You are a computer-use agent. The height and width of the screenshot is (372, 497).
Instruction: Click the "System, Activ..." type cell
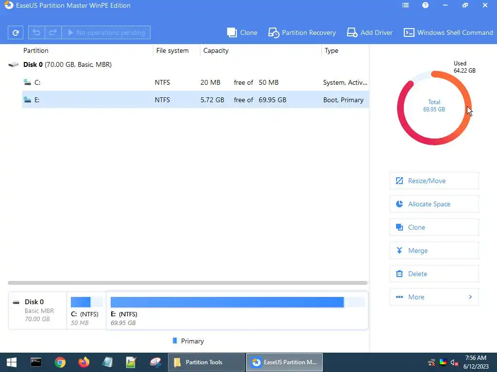point(345,82)
